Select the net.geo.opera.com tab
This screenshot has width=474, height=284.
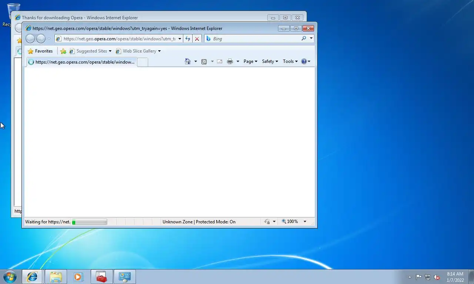[81, 62]
